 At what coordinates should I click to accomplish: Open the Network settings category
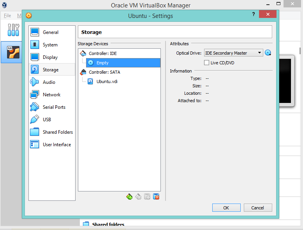[52, 95]
